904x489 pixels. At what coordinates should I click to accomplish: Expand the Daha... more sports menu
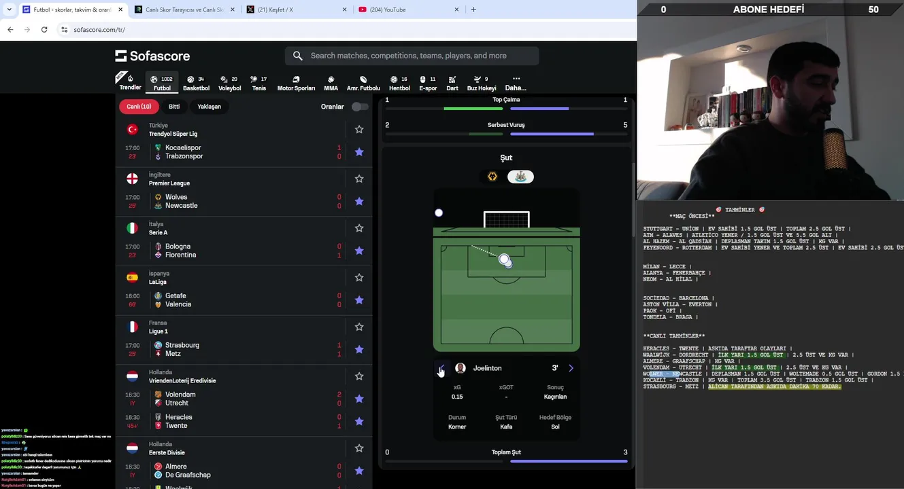[516, 83]
